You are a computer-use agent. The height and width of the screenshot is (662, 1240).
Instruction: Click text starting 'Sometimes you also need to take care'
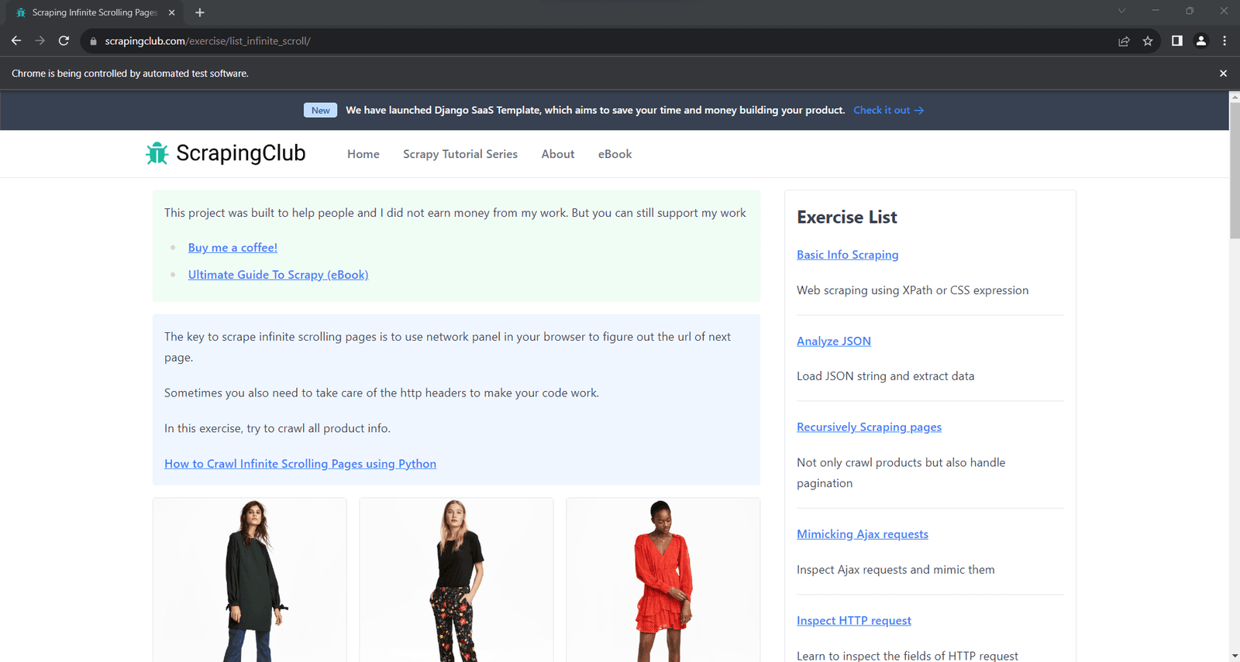[381, 393]
